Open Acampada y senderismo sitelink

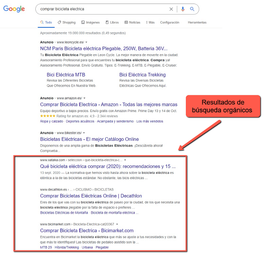click(x=115, y=121)
